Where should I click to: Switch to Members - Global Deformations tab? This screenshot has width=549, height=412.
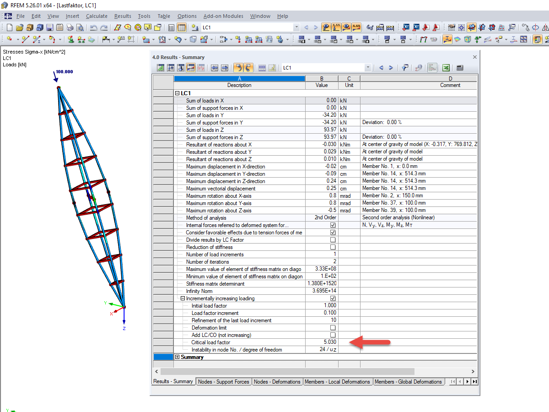click(408, 382)
